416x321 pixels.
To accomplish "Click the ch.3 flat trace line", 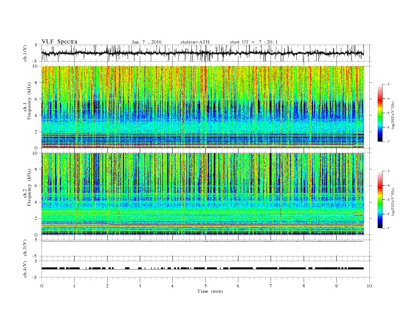I will tap(203, 241).
